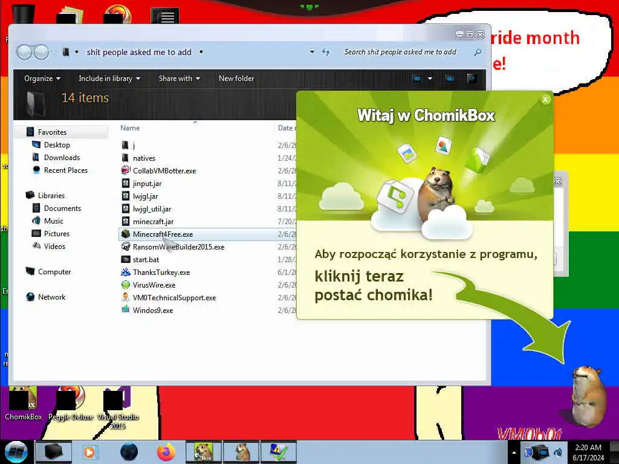This screenshot has height=464, width=619.
Task: Select RansomWareBuilder2015.exe file
Action: click(178, 247)
